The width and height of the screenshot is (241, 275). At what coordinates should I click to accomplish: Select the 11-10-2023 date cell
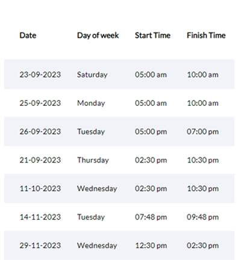tap(40, 188)
